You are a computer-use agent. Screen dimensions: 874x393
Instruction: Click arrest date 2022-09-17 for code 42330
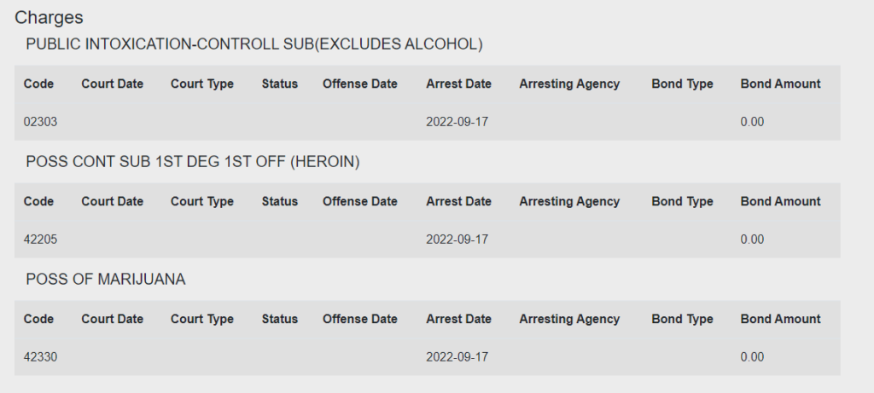tap(457, 357)
